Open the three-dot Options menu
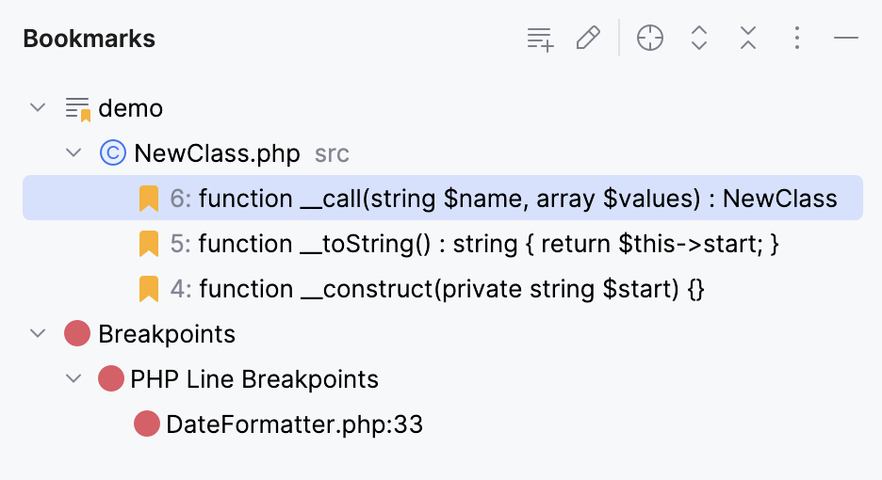Viewport: 882px width, 480px height. [797, 39]
